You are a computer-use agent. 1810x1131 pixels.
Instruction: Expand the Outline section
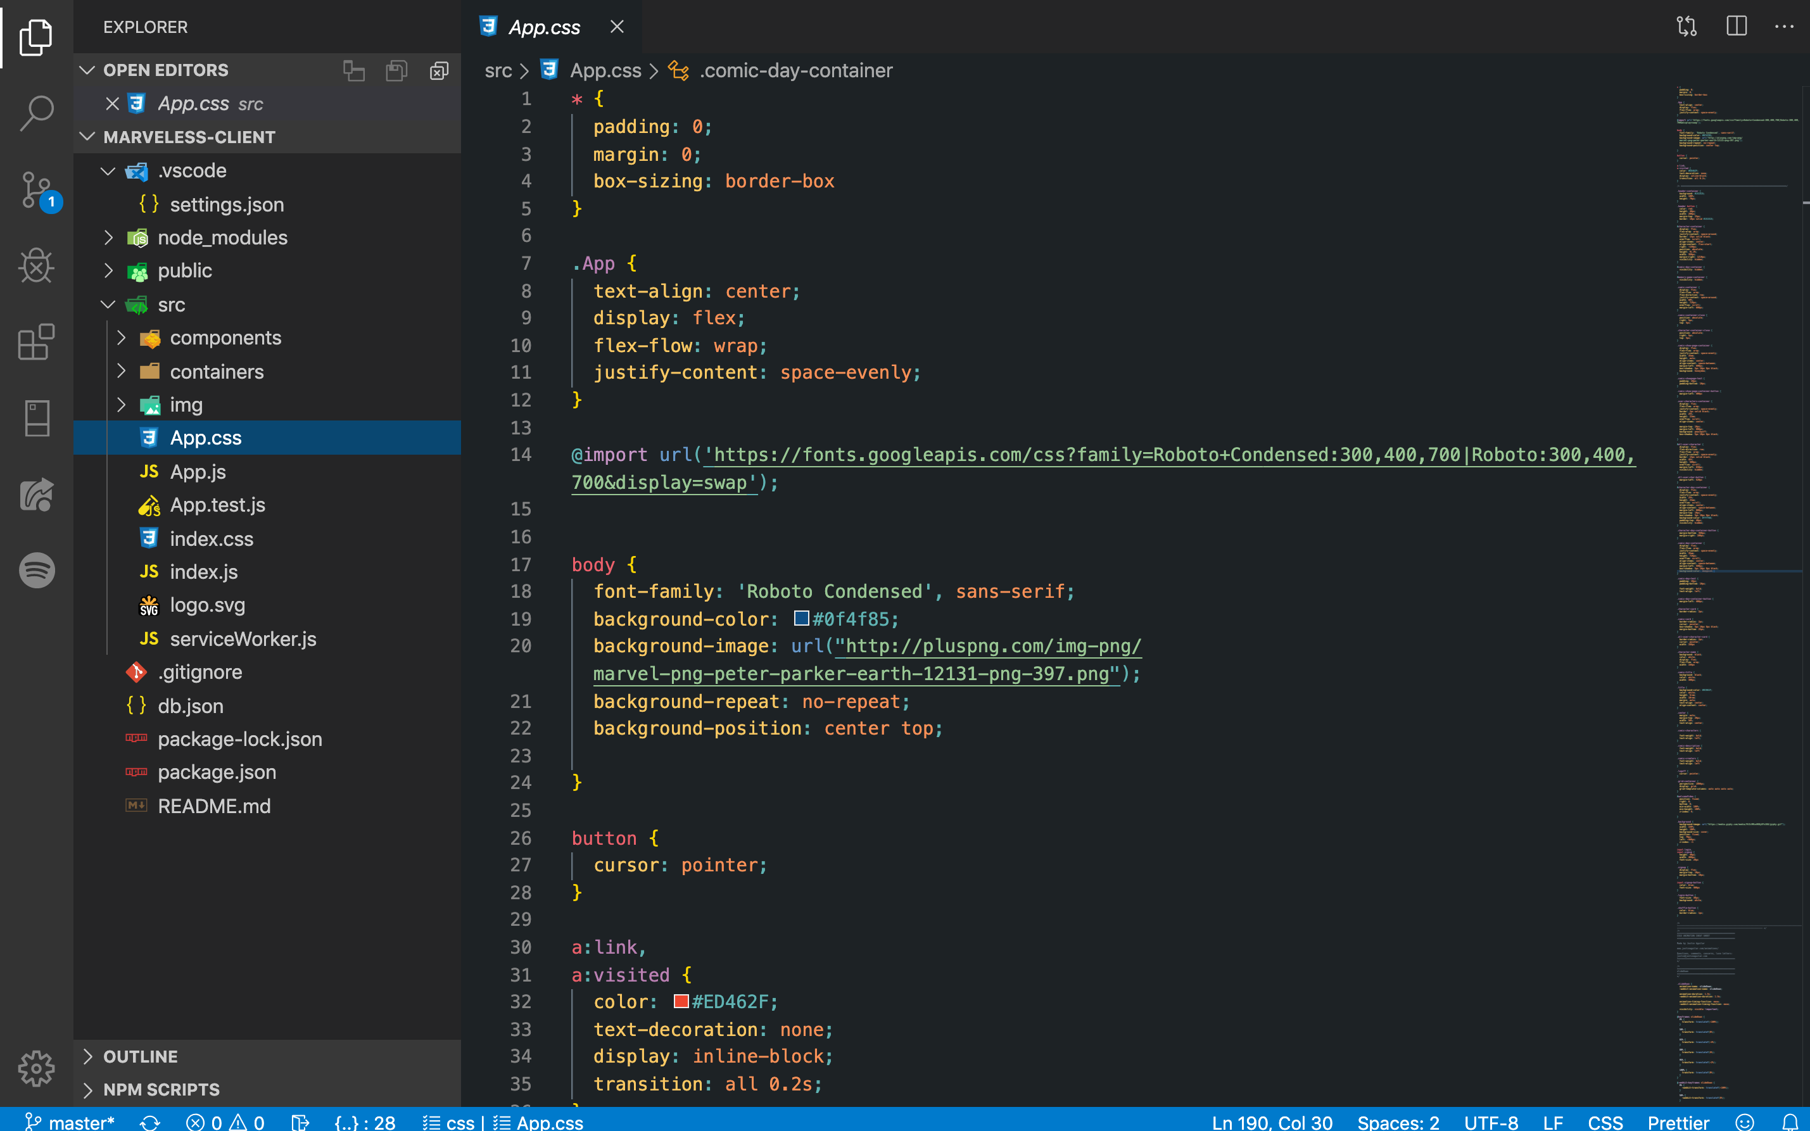point(87,1056)
